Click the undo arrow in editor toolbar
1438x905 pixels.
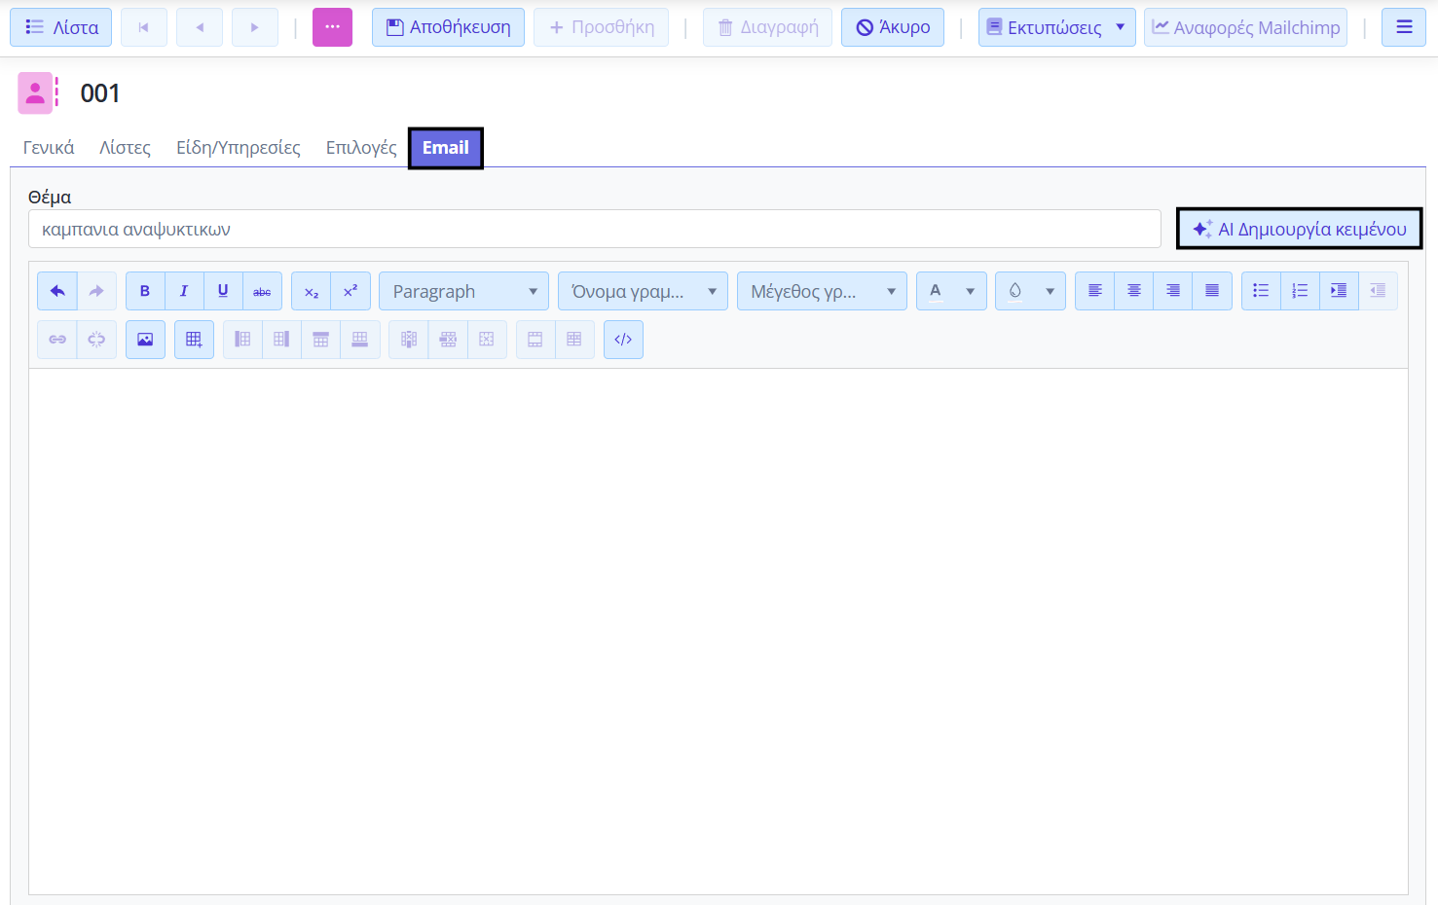[x=57, y=291]
